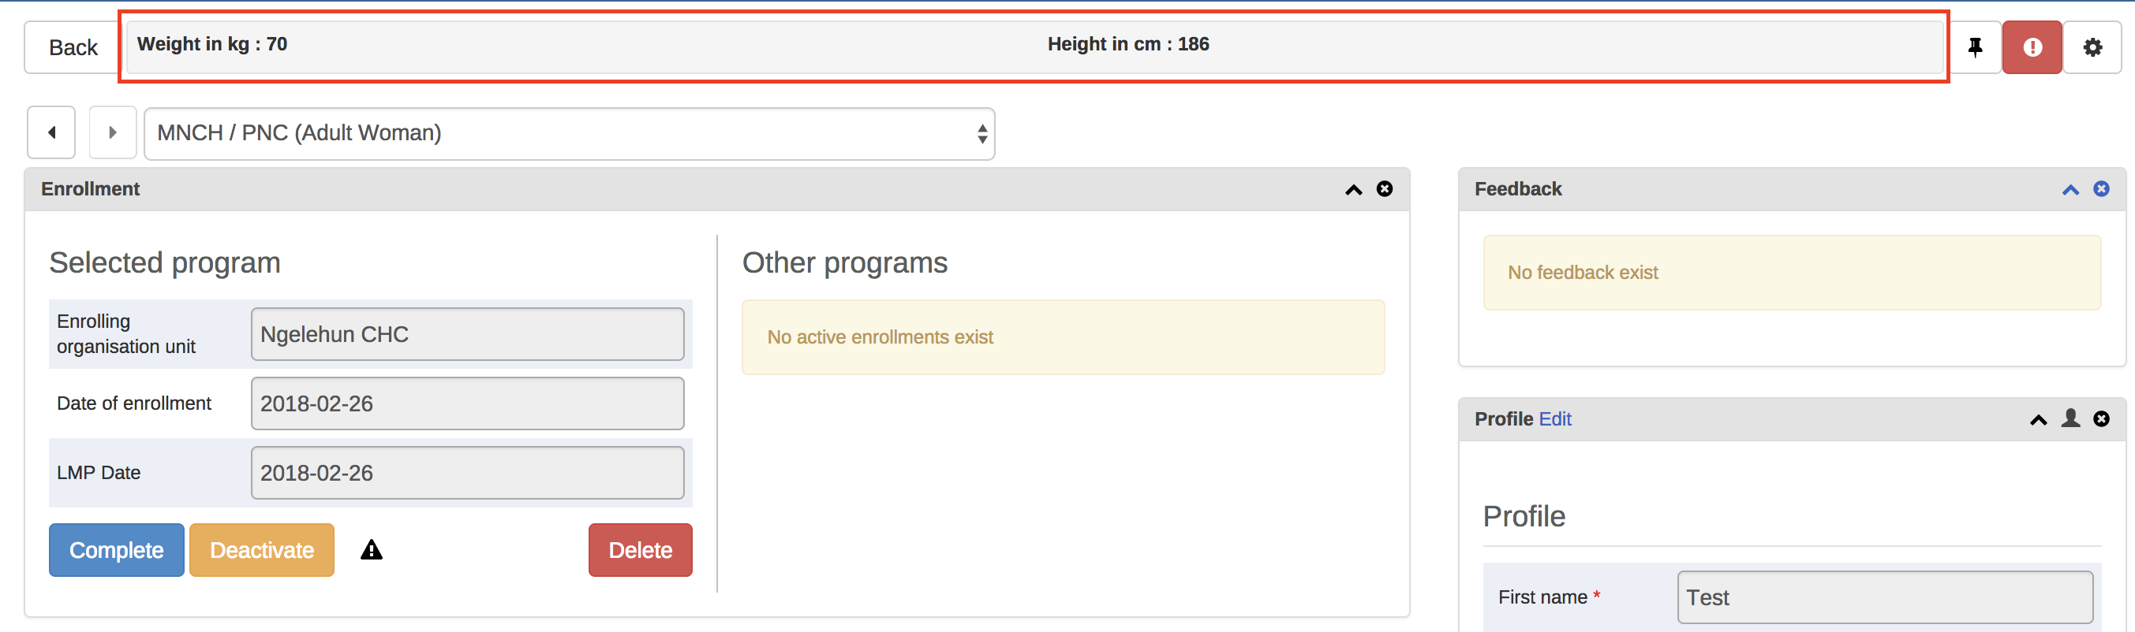Deactivate the enrollment
The image size is (2135, 632).
262,550
